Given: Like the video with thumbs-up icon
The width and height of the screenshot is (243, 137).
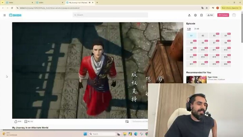Looking at the screenshot, I should pos(16,121).
